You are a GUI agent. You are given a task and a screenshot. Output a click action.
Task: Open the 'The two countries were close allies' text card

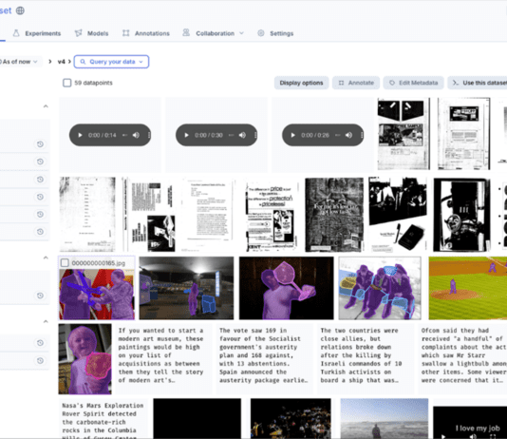pyautogui.click(x=366, y=359)
